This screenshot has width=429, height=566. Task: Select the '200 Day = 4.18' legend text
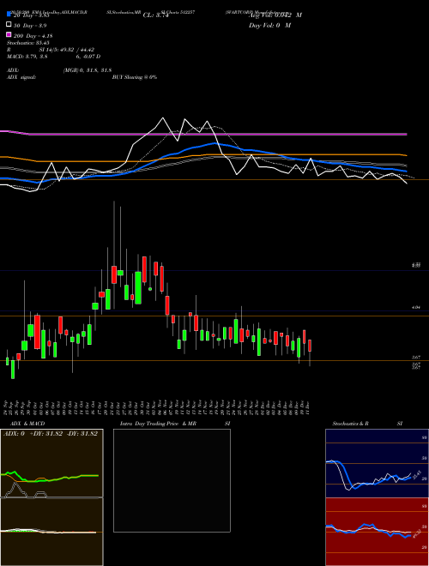coord(33,36)
